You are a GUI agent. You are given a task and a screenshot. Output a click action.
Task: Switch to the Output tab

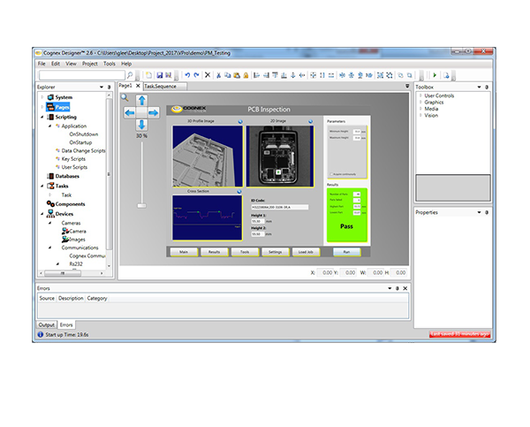(x=46, y=324)
